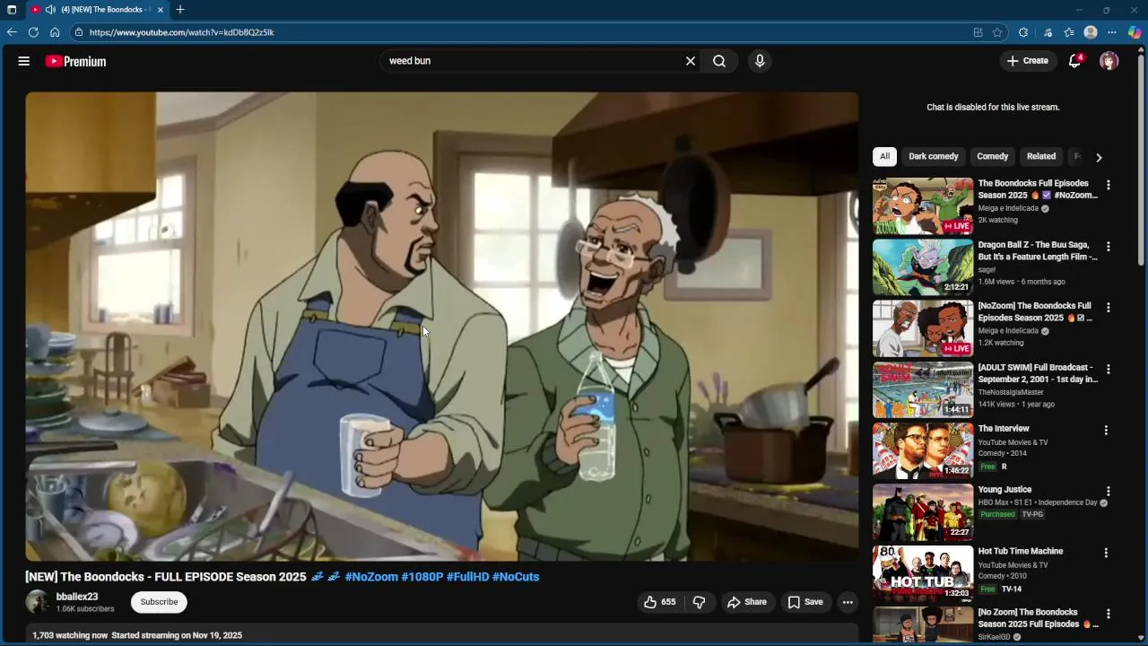This screenshot has width=1148, height=646.
Task: Open browser profile avatar
Action: click(1091, 32)
